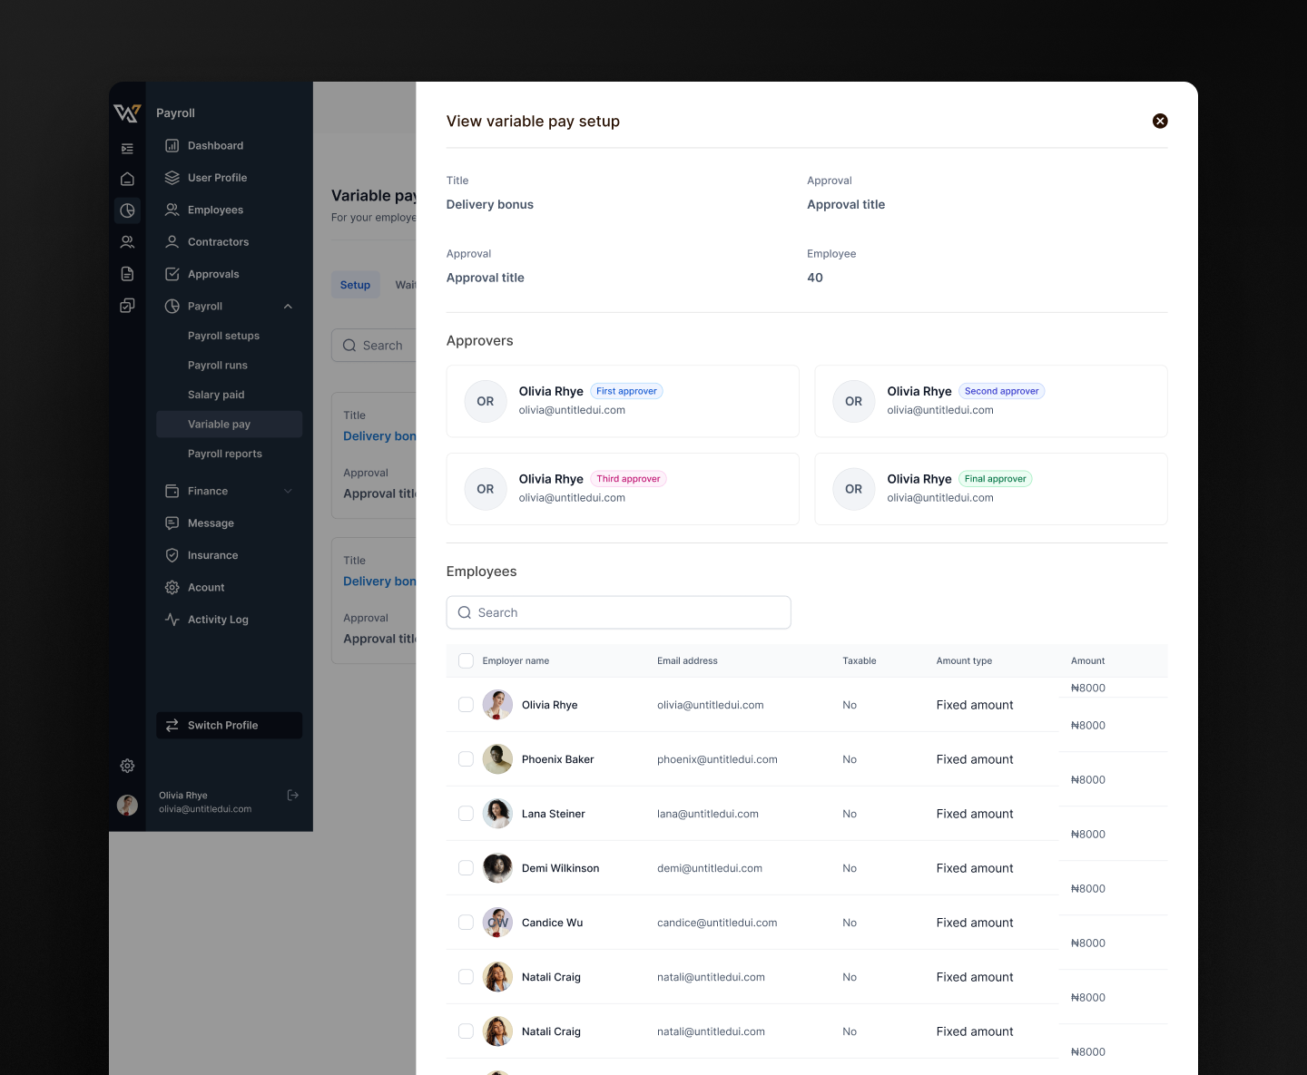Open the home icon in narrow rail
The image size is (1307, 1075).
127,179
